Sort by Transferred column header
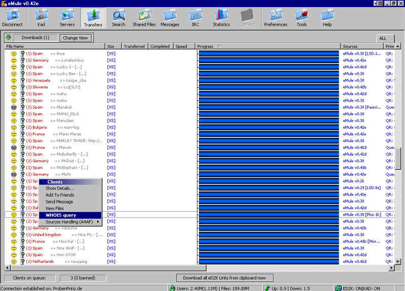405x291 pixels. [135, 46]
